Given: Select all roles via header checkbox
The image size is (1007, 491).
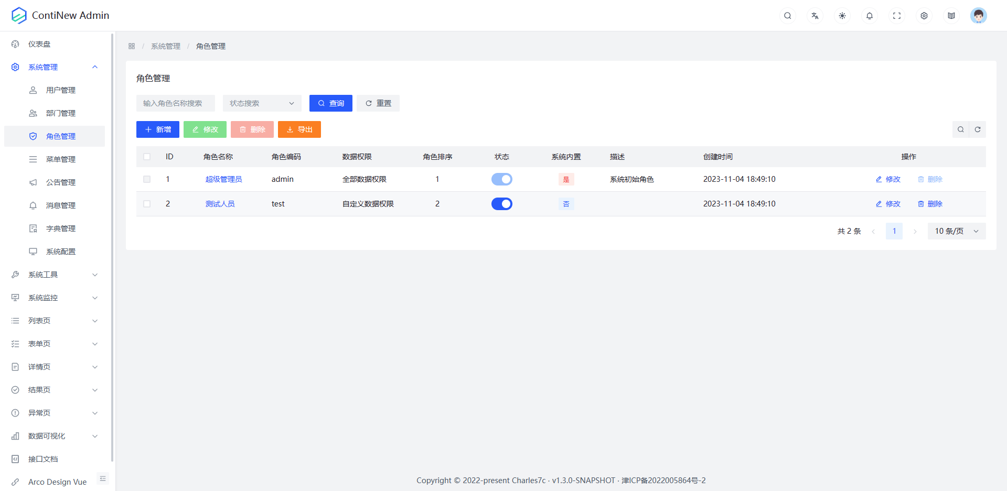Looking at the screenshot, I should [x=147, y=156].
